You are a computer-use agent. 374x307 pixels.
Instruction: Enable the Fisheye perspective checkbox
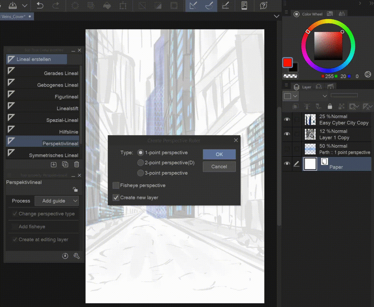[116, 185]
